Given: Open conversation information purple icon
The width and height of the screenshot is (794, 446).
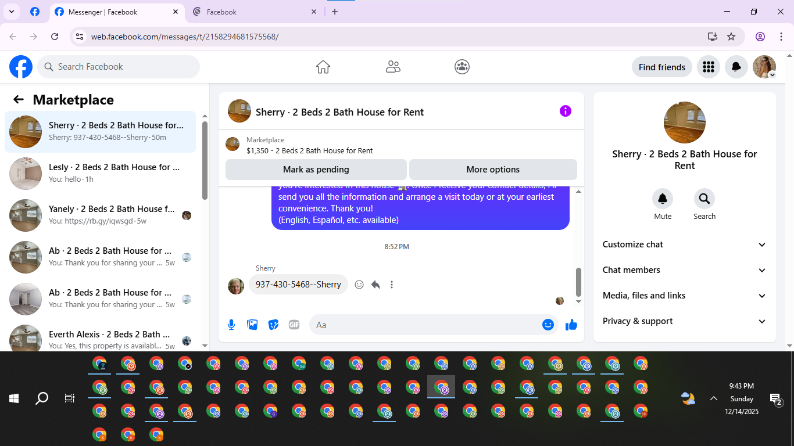Looking at the screenshot, I should [x=565, y=111].
